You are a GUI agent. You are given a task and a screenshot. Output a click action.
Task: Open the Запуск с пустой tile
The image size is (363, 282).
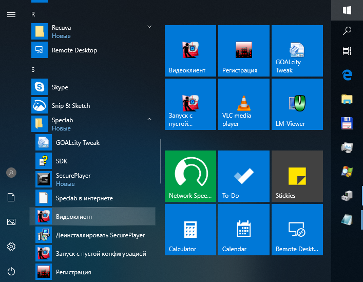point(190,104)
